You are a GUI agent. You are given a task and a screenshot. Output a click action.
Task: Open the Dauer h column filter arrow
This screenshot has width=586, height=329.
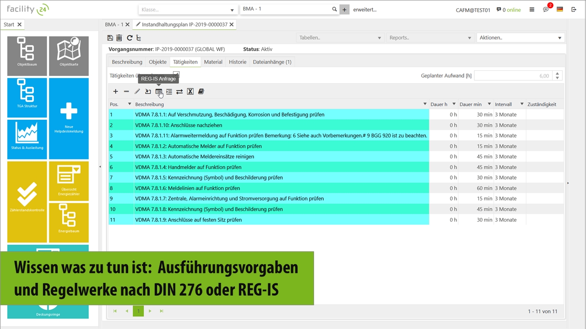(x=454, y=104)
